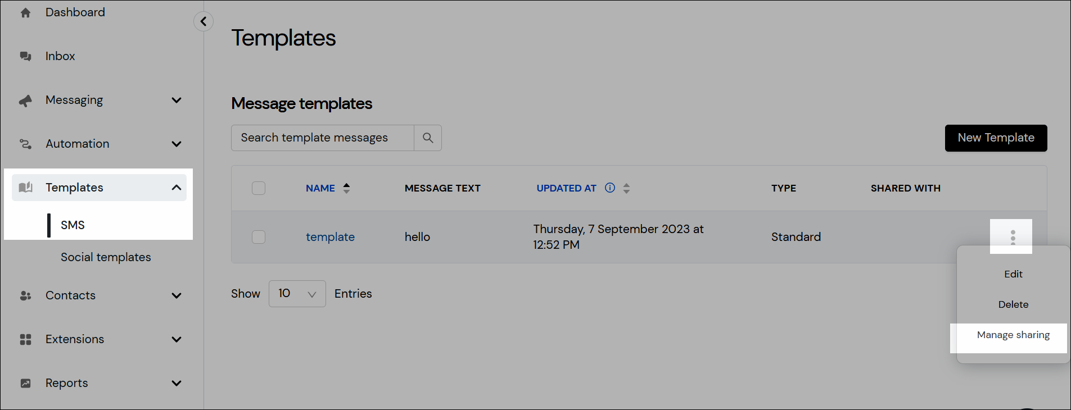Check the box for the template row

coord(259,237)
